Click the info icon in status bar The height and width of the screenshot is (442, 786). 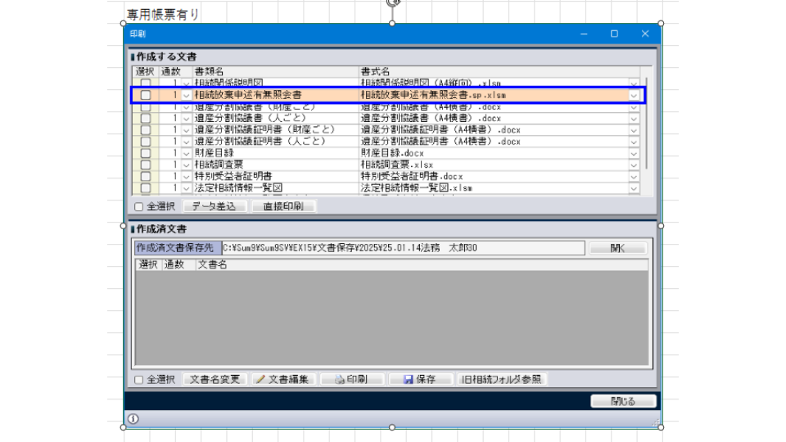click(133, 419)
